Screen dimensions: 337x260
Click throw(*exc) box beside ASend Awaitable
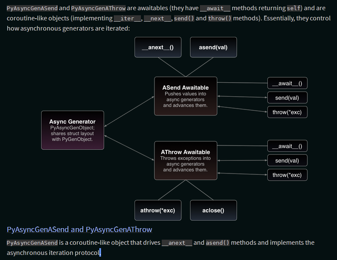pos(287,112)
